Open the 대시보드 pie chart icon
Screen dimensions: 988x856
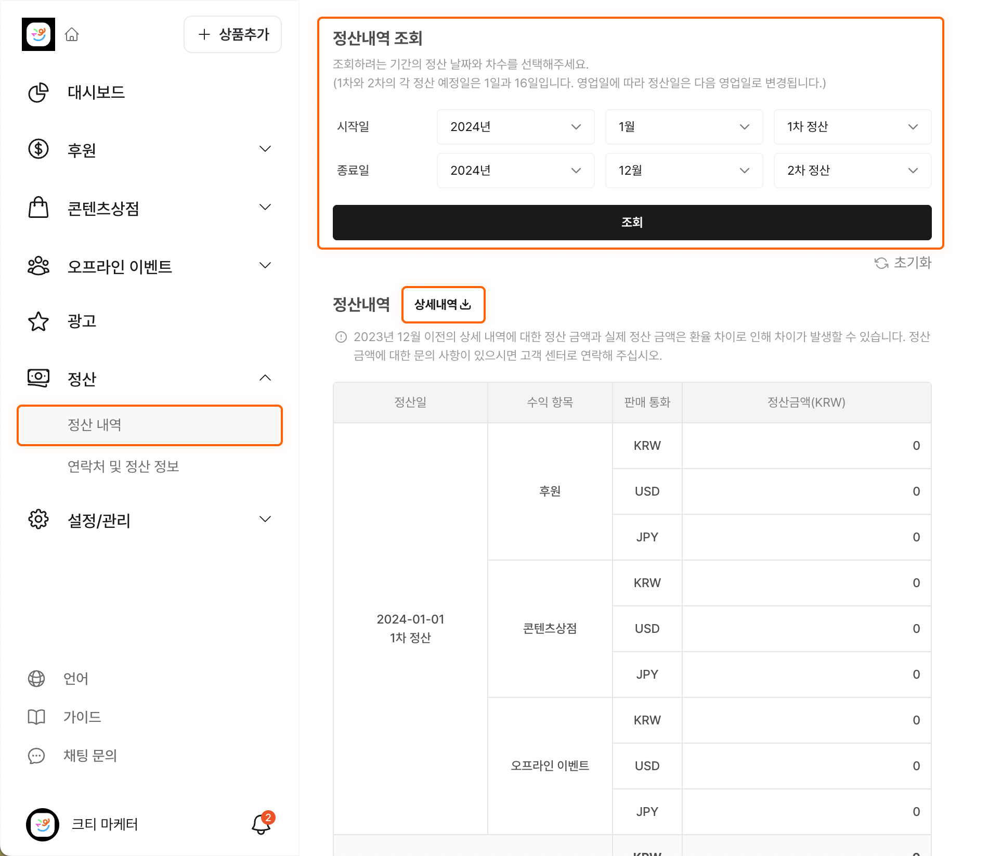38,93
